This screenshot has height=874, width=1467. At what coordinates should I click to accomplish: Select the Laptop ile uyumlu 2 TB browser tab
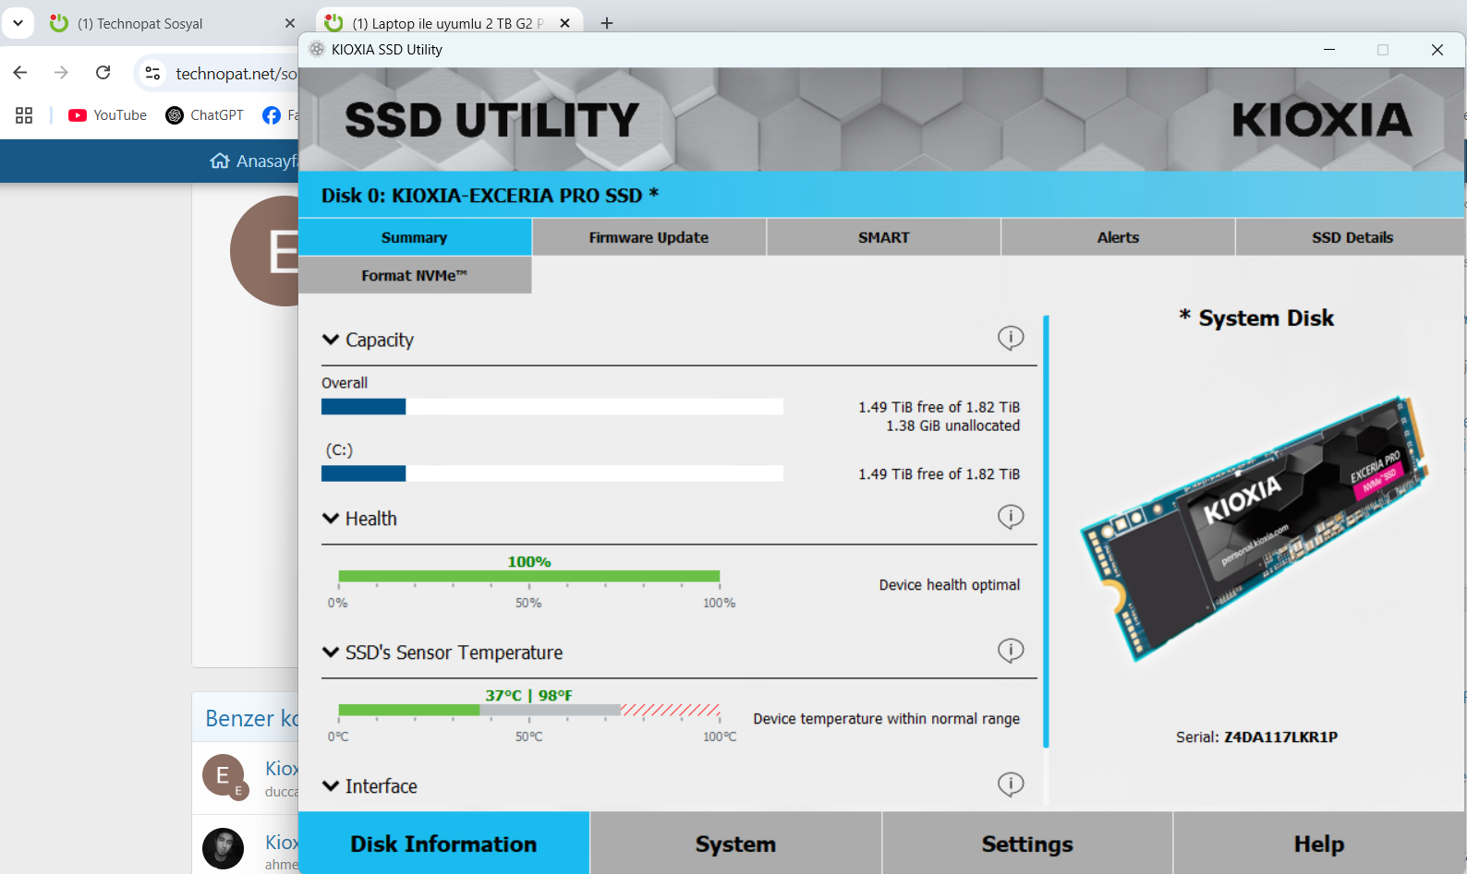(450, 23)
